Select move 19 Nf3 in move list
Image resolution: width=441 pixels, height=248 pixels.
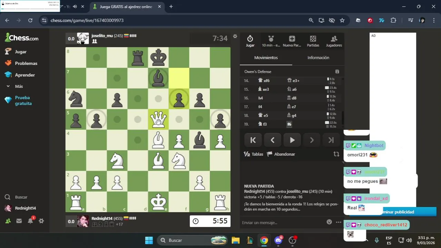263,124
